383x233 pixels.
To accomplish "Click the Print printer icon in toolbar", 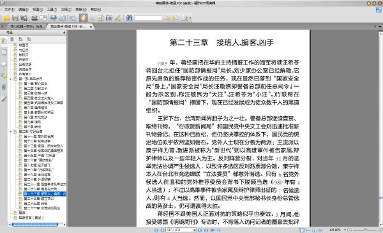I will coord(34,18).
